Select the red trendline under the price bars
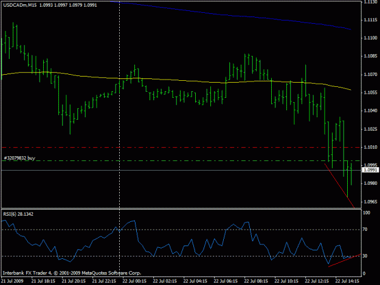 339,186
